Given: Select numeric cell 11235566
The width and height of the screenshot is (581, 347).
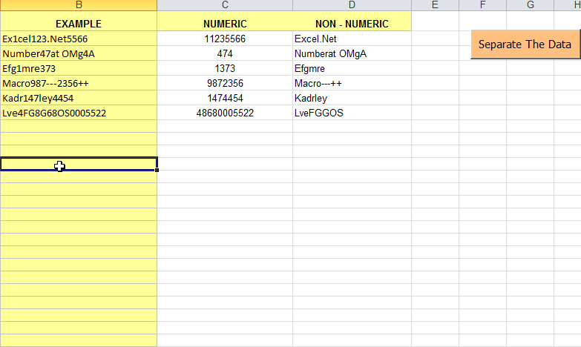Looking at the screenshot, I should click(225, 39).
